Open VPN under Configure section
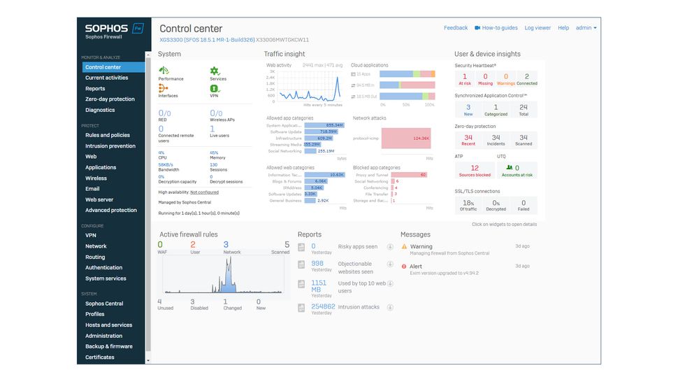 point(91,235)
